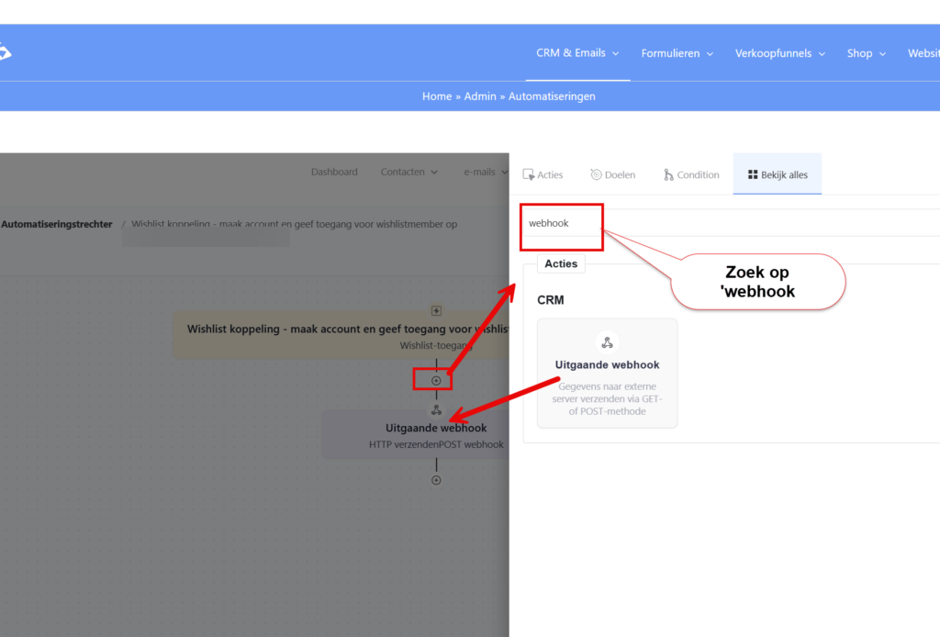
Task: Open the Contacten dropdown in sub-navigation
Action: tap(409, 172)
